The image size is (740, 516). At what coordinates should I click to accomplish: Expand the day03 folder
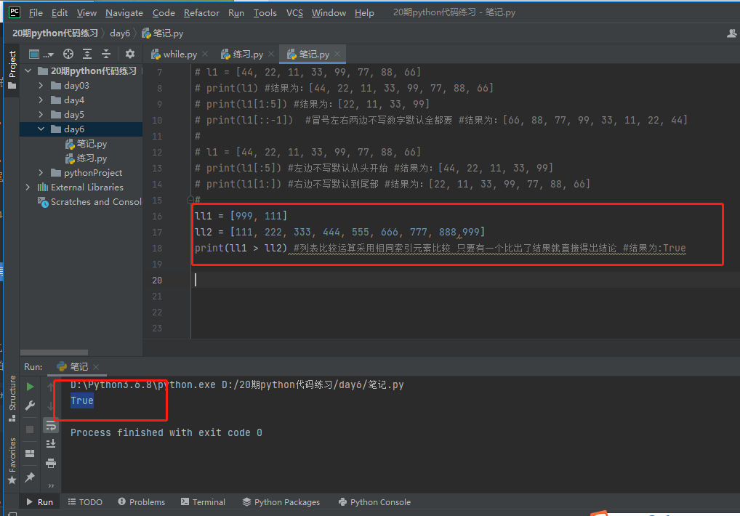tap(41, 85)
